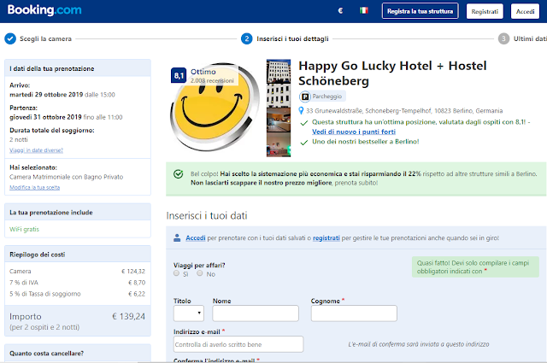Go to Scegli la camera step
The image size is (547, 363).
coord(45,38)
